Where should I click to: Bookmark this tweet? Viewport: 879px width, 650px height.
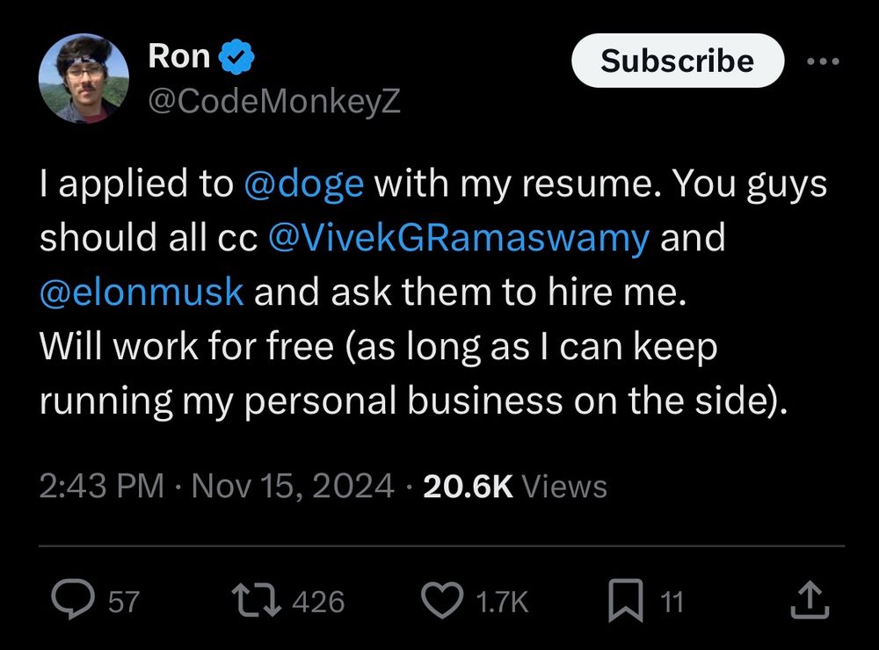coord(626,601)
